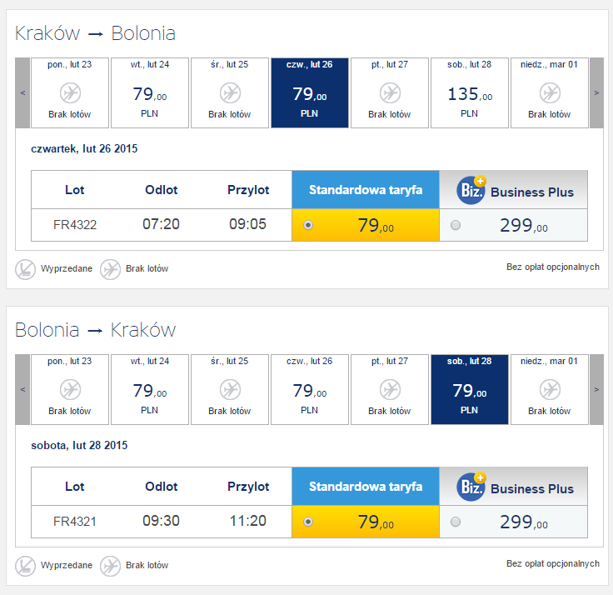Click the Business Plus Biz icon for Kraków–Bolonia
613x595 pixels.
[471, 191]
